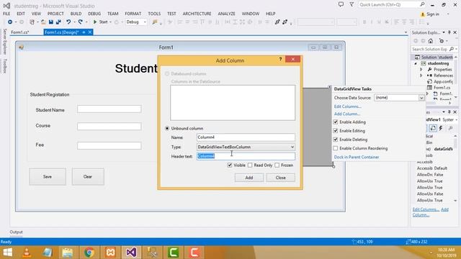This screenshot has width=461, height=259.
Task: Click the Header text input field
Action: pyautogui.click(x=246, y=156)
